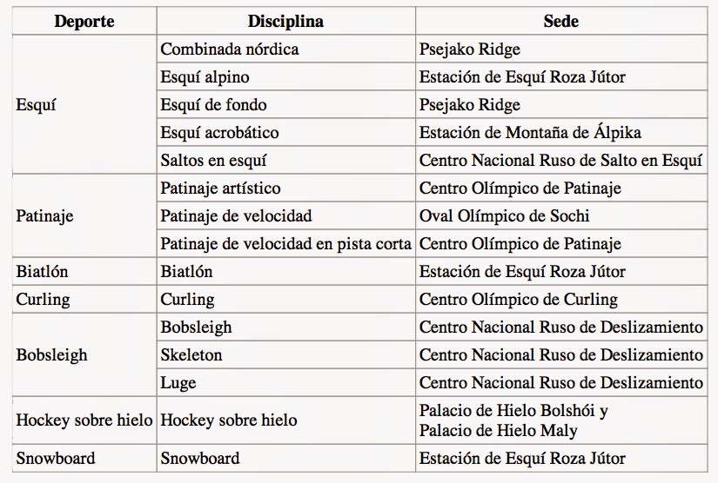Select the Snowboard sport cell
The width and height of the screenshot is (718, 483).
(x=56, y=458)
